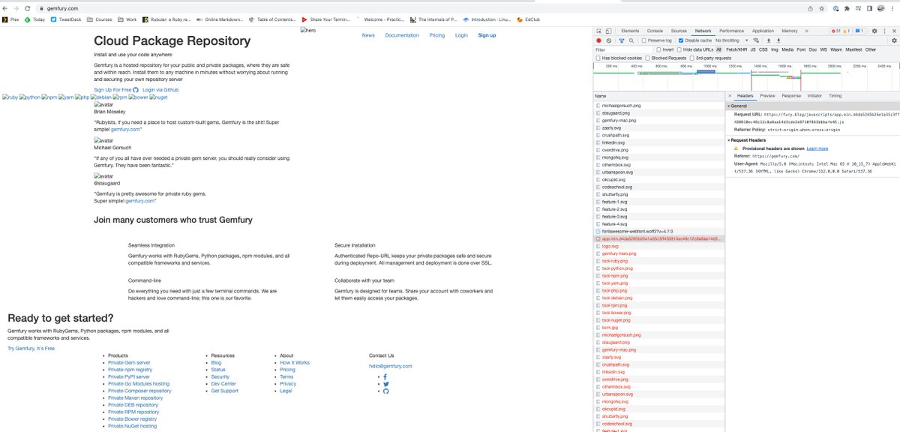
Task: Switch to the Elements tab
Action: (630, 31)
